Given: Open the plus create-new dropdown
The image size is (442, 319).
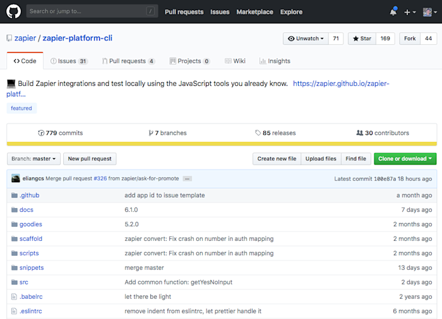Looking at the screenshot, I should pyautogui.click(x=410, y=12).
